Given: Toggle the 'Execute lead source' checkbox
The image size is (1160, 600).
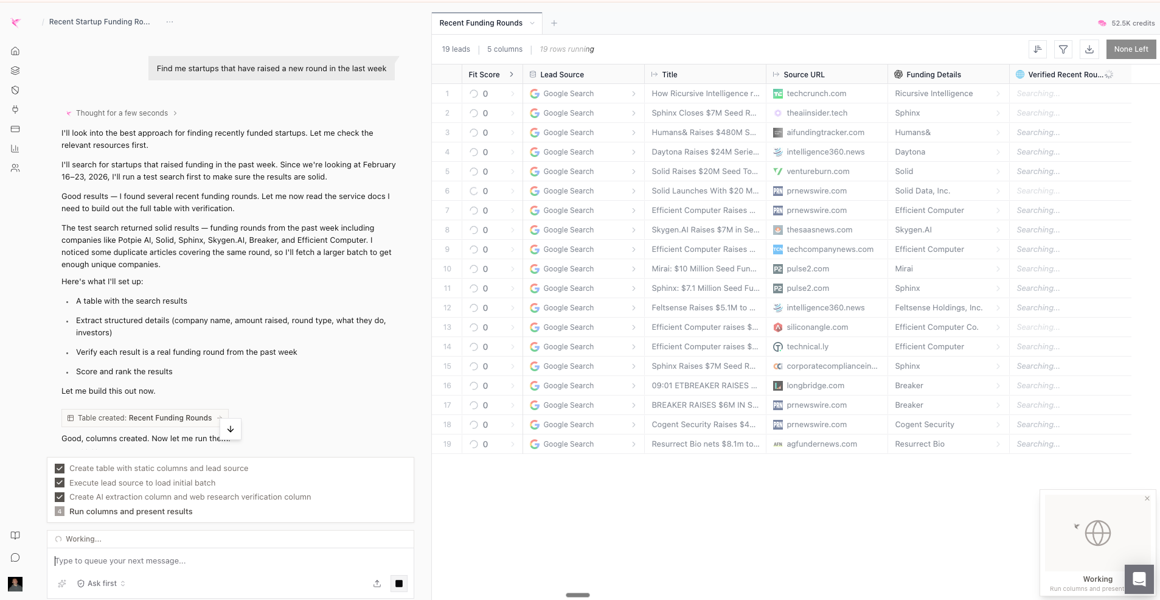Looking at the screenshot, I should click(60, 483).
